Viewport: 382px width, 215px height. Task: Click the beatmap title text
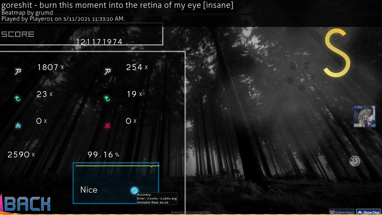tap(117, 6)
